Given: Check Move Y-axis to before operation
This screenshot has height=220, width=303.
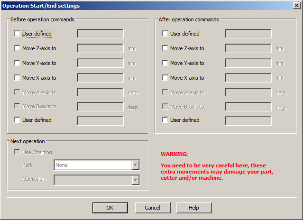Looking at the screenshot, I should pos(18,63).
